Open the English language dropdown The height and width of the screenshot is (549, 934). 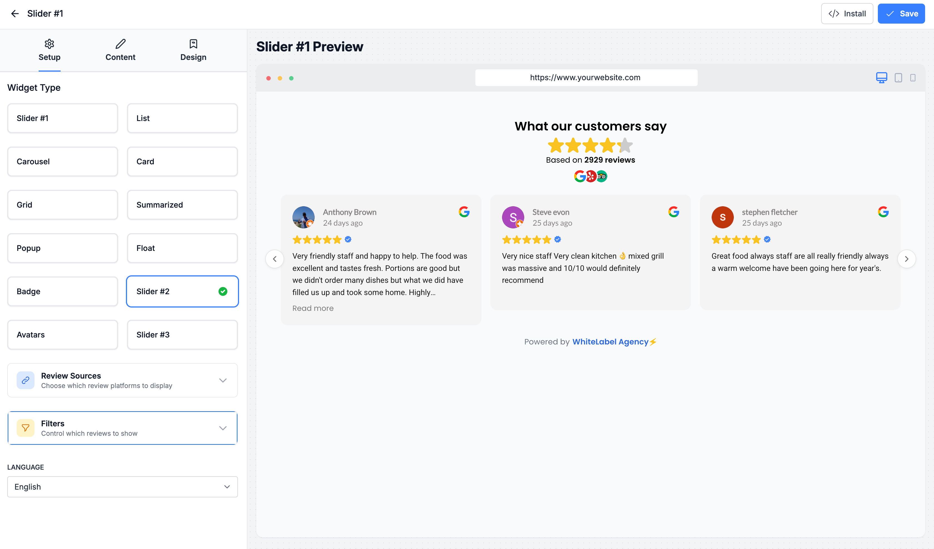coord(122,487)
